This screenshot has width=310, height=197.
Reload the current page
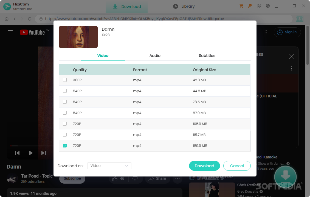(x=30, y=19)
